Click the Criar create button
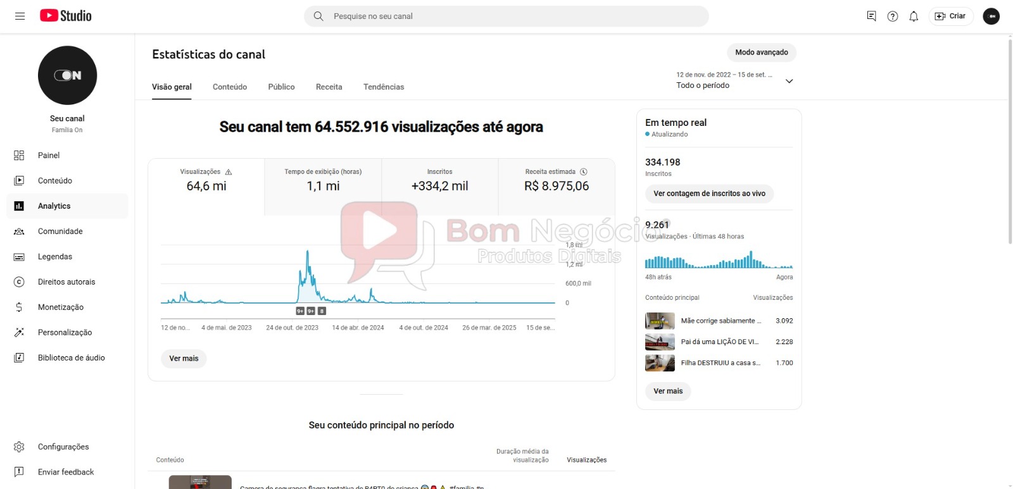The height and width of the screenshot is (489, 1013). pyautogui.click(x=951, y=16)
